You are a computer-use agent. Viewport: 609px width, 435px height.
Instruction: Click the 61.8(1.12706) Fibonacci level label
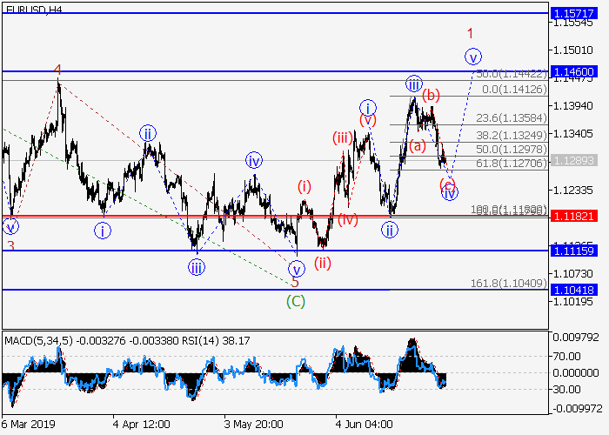coord(515,162)
